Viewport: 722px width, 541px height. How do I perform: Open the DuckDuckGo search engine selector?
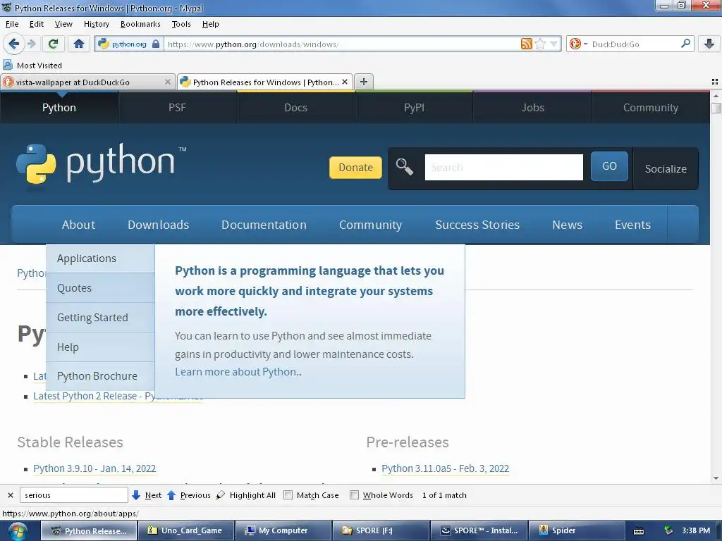pos(578,44)
